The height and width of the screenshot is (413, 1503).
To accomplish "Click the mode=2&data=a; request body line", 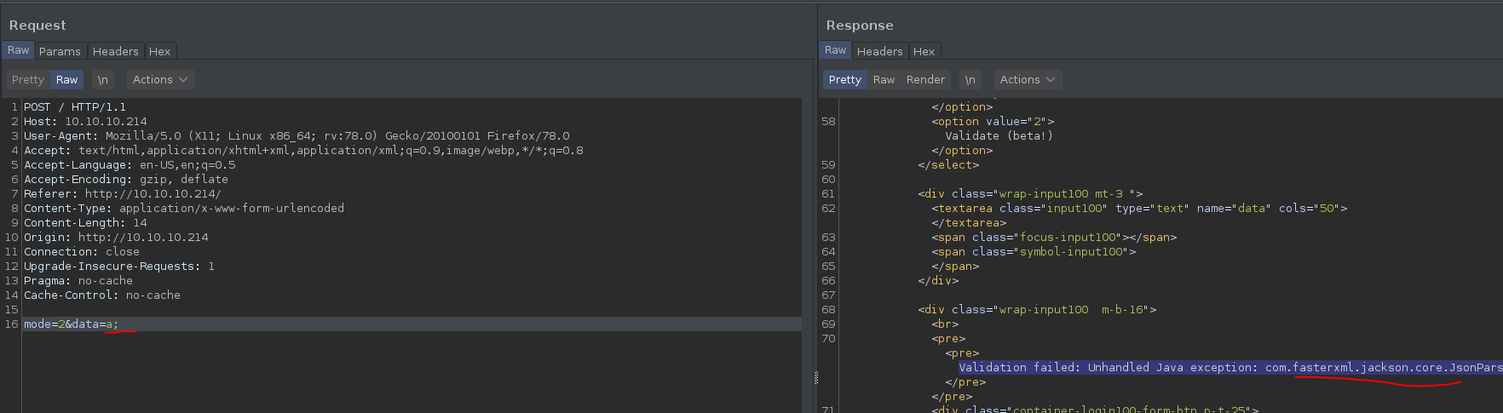I will (x=72, y=324).
